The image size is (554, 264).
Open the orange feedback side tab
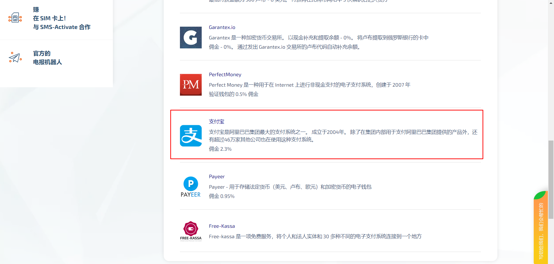click(541, 227)
